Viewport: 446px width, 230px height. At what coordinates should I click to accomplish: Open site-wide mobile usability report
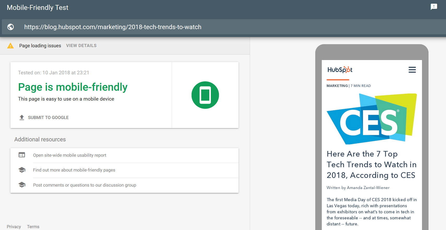tap(70, 155)
